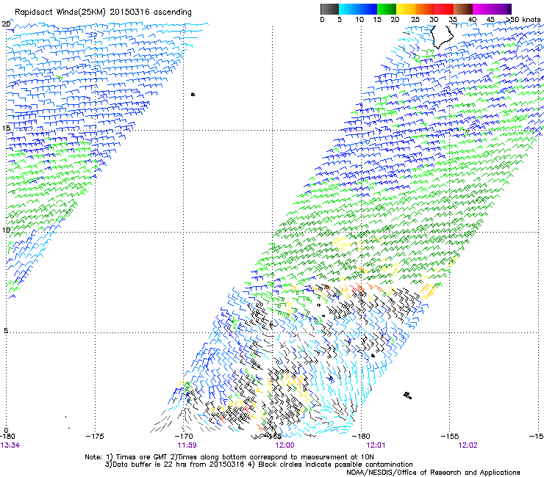The width and height of the screenshot is (544, 477).
Task: Click the latitude label '10'
Action: point(6,230)
